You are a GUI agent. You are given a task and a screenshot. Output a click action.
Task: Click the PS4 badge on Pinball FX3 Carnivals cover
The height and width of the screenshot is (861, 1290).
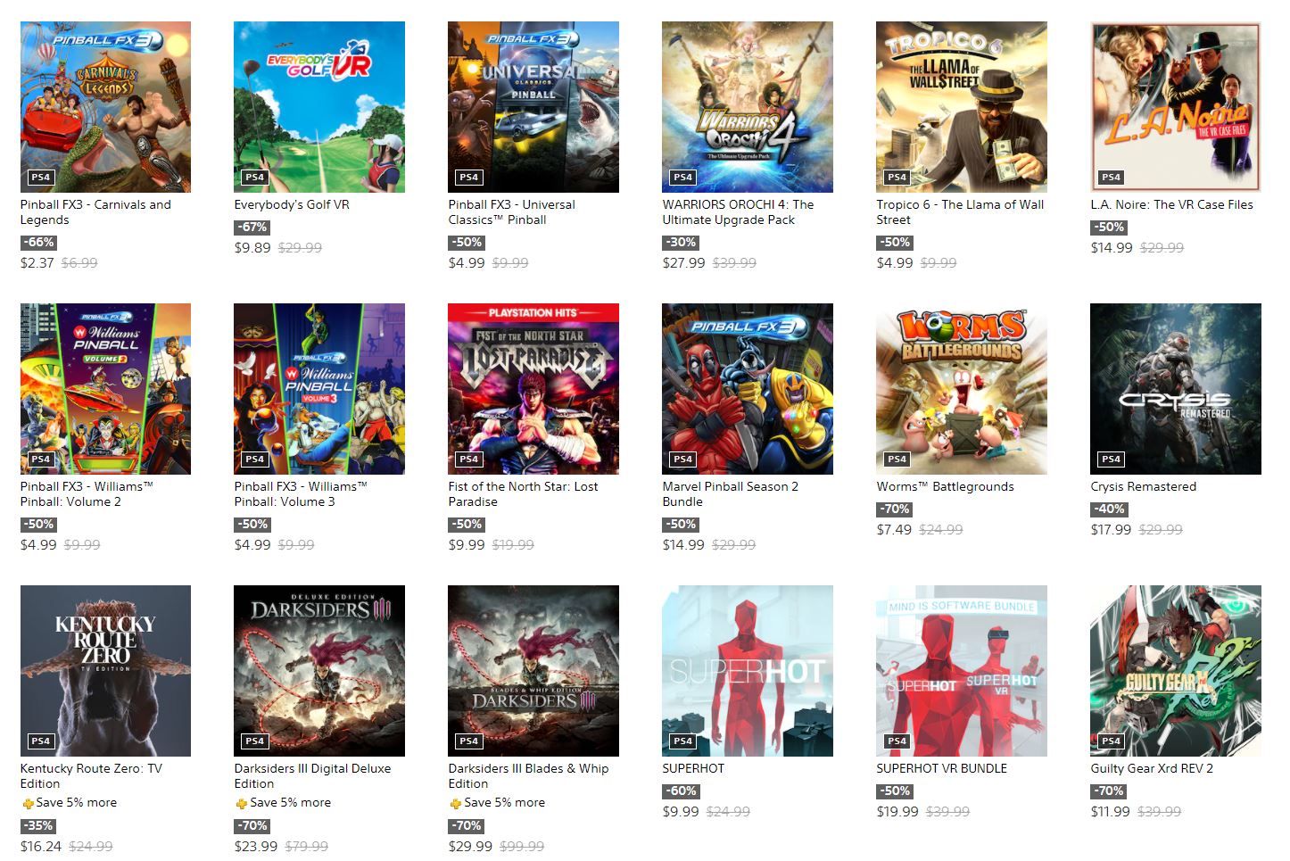coord(41,177)
